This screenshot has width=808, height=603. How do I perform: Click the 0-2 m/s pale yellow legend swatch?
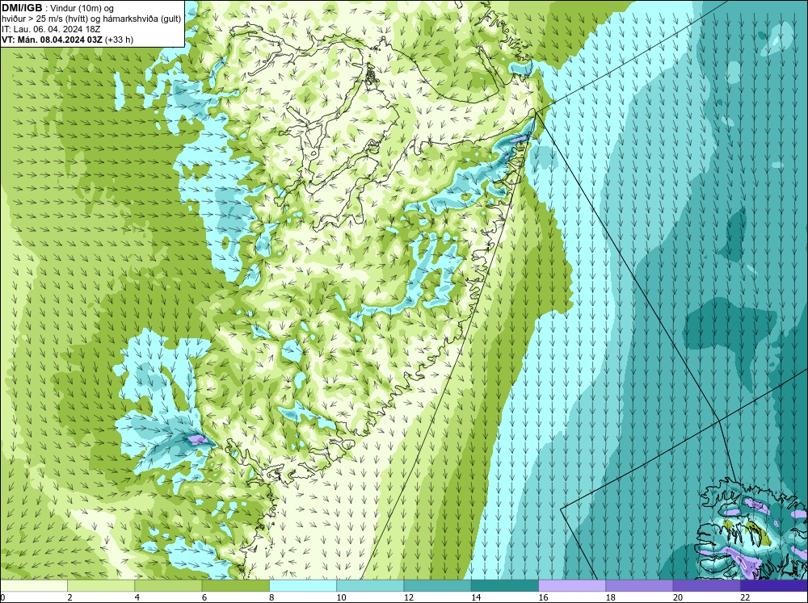33,585
